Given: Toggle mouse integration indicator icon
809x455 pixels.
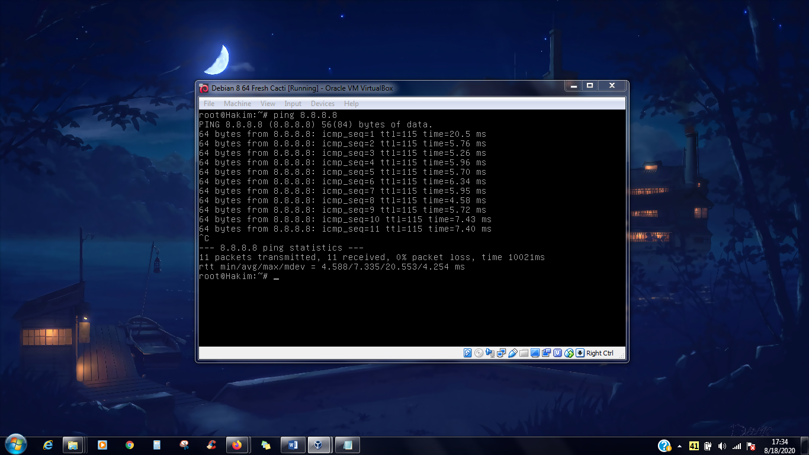Looking at the screenshot, I should click(x=569, y=353).
